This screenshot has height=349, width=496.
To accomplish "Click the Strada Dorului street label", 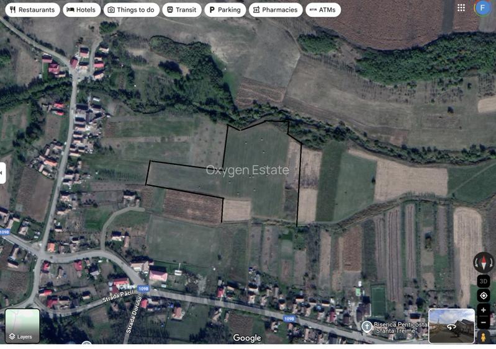I will tap(133, 314).
